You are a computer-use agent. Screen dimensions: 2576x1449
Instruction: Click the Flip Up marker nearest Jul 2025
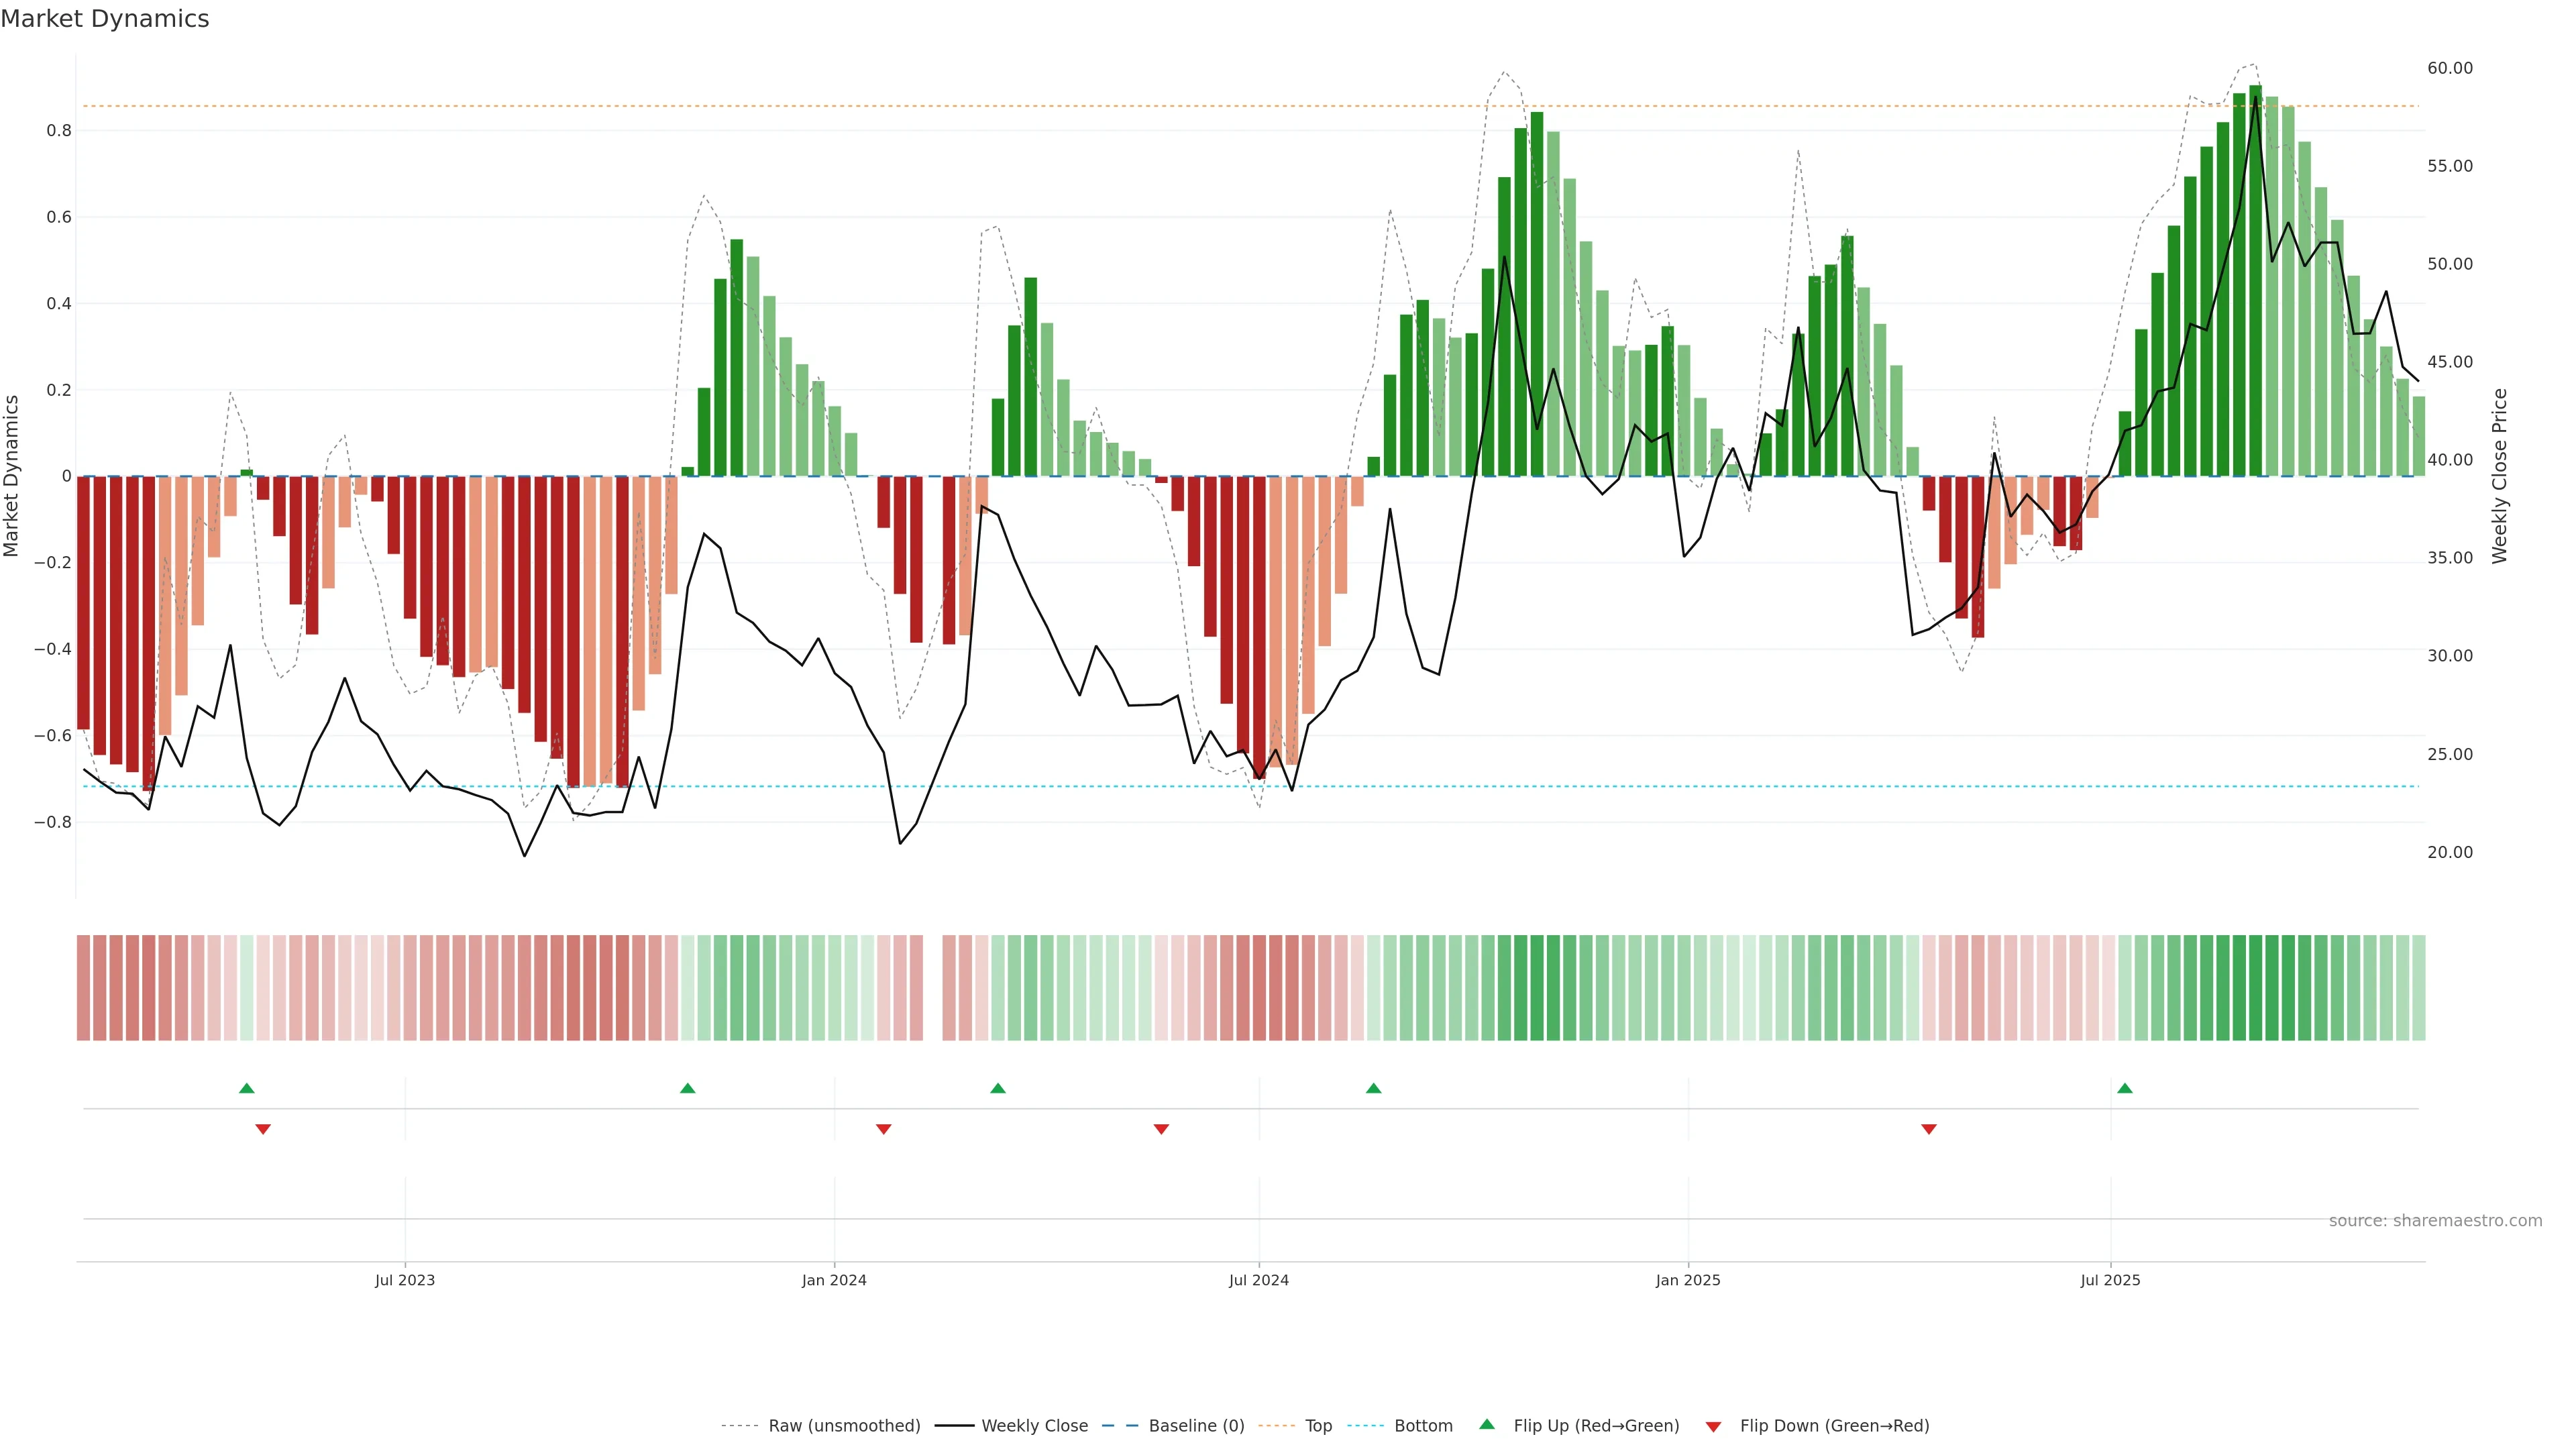coord(2125,1088)
